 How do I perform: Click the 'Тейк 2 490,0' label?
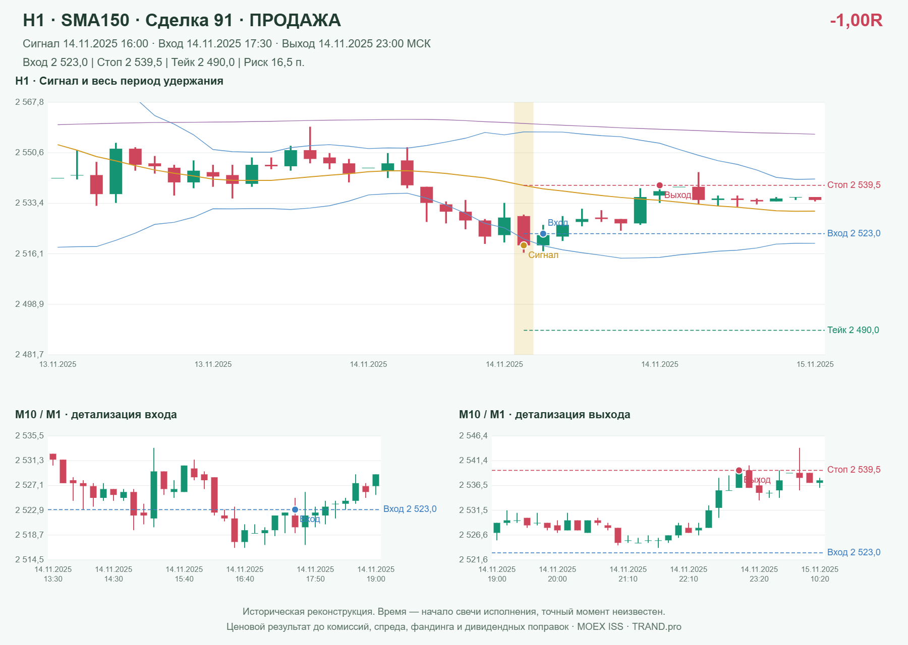(853, 330)
